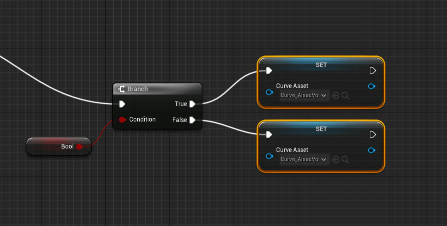Viewport: 447px width, 226px height.
Task: Click upper SET node execution output pin
Action: 373,70
